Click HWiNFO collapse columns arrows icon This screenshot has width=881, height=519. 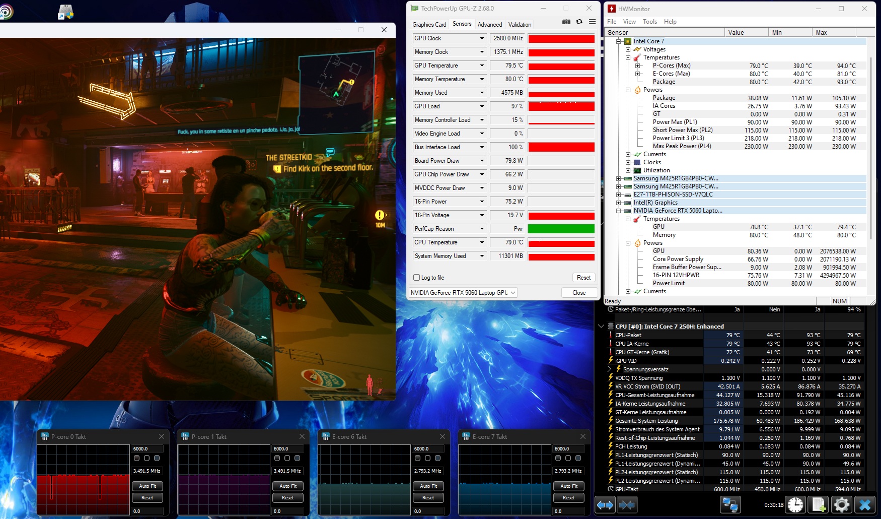coord(627,505)
